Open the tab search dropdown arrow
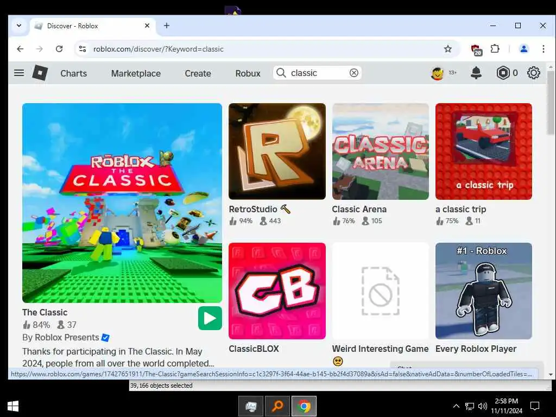 click(19, 26)
